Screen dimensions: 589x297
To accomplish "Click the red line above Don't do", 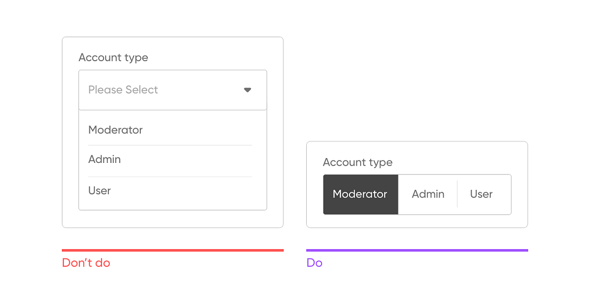I will pos(172,250).
